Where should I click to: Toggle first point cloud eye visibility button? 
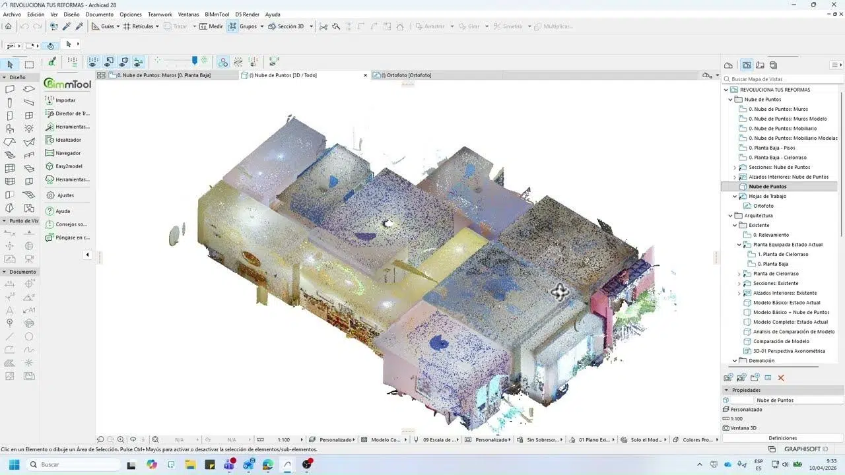pyautogui.click(x=93, y=61)
